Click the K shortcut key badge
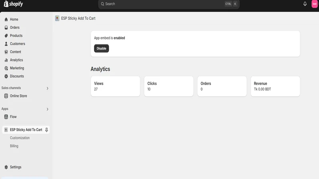 coord(235,4)
